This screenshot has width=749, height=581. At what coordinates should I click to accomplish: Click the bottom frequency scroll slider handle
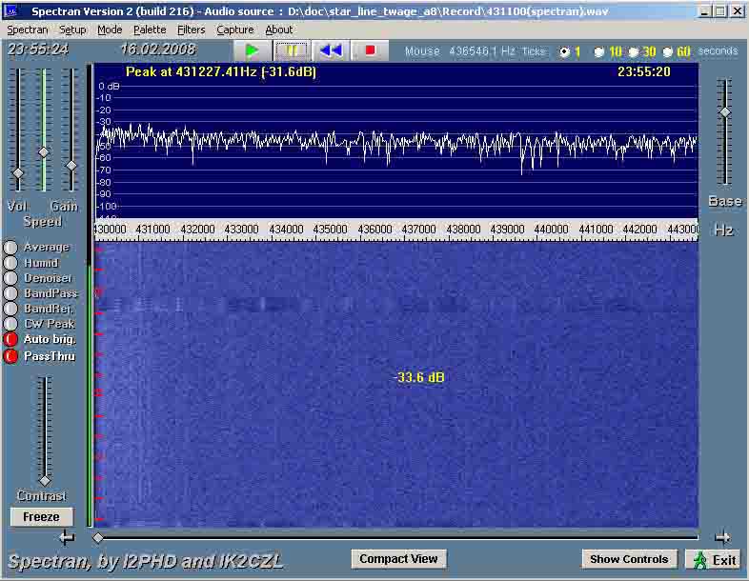98,538
